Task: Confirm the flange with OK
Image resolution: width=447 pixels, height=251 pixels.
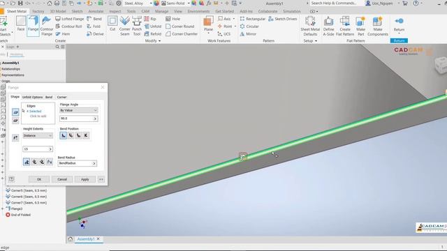Action: pos(39,179)
